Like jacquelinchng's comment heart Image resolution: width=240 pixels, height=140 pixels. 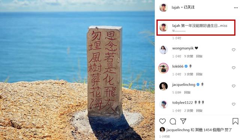pyautogui.click(x=234, y=86)
